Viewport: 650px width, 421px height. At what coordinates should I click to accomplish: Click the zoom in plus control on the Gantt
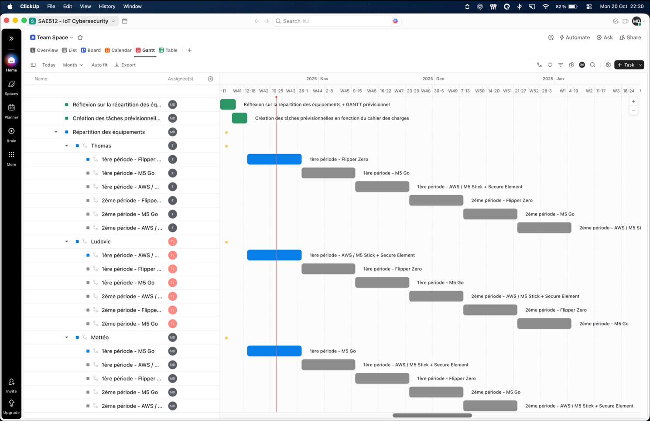click(x=633, y=101)
